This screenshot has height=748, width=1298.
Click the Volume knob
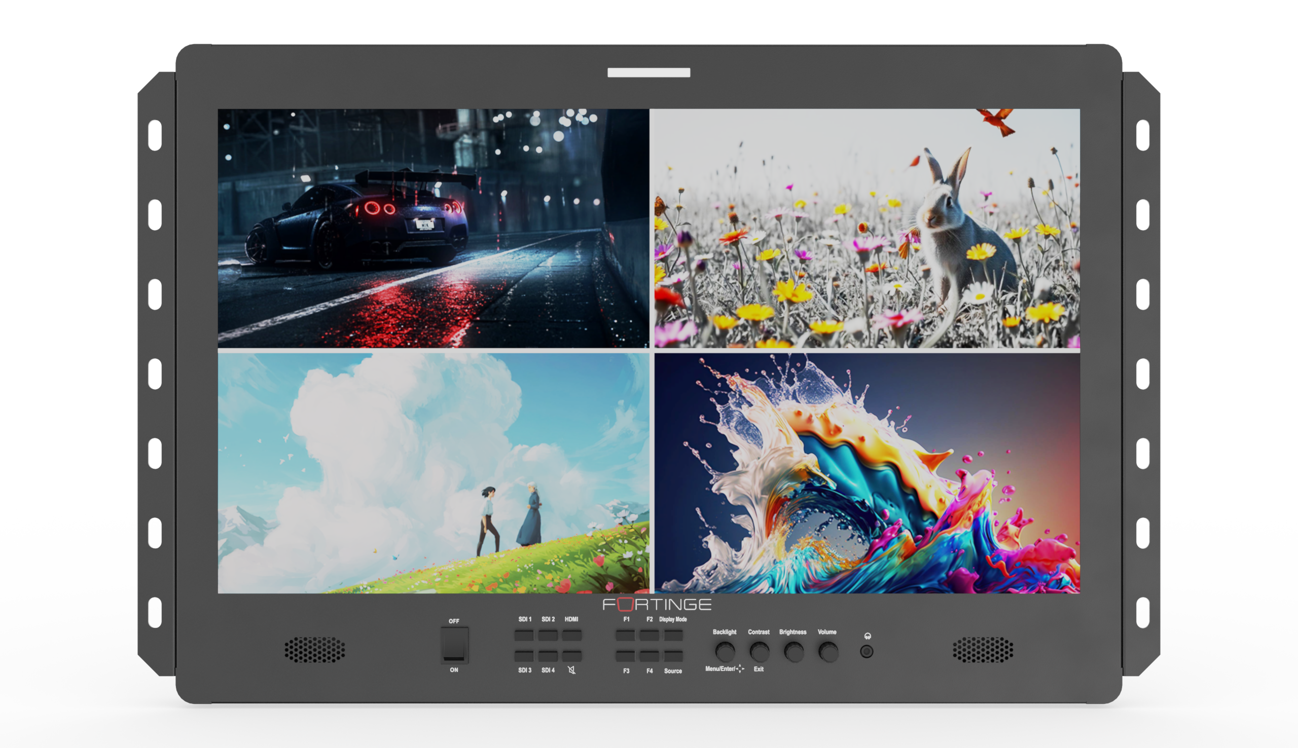coord(828,652)
